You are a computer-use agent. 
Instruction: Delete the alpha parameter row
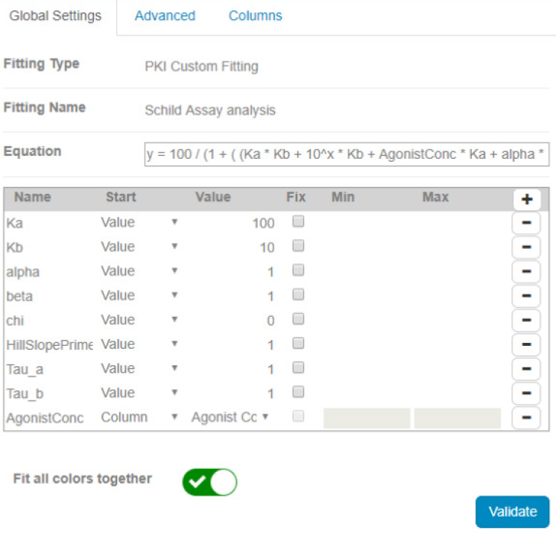tap(526, 271)
